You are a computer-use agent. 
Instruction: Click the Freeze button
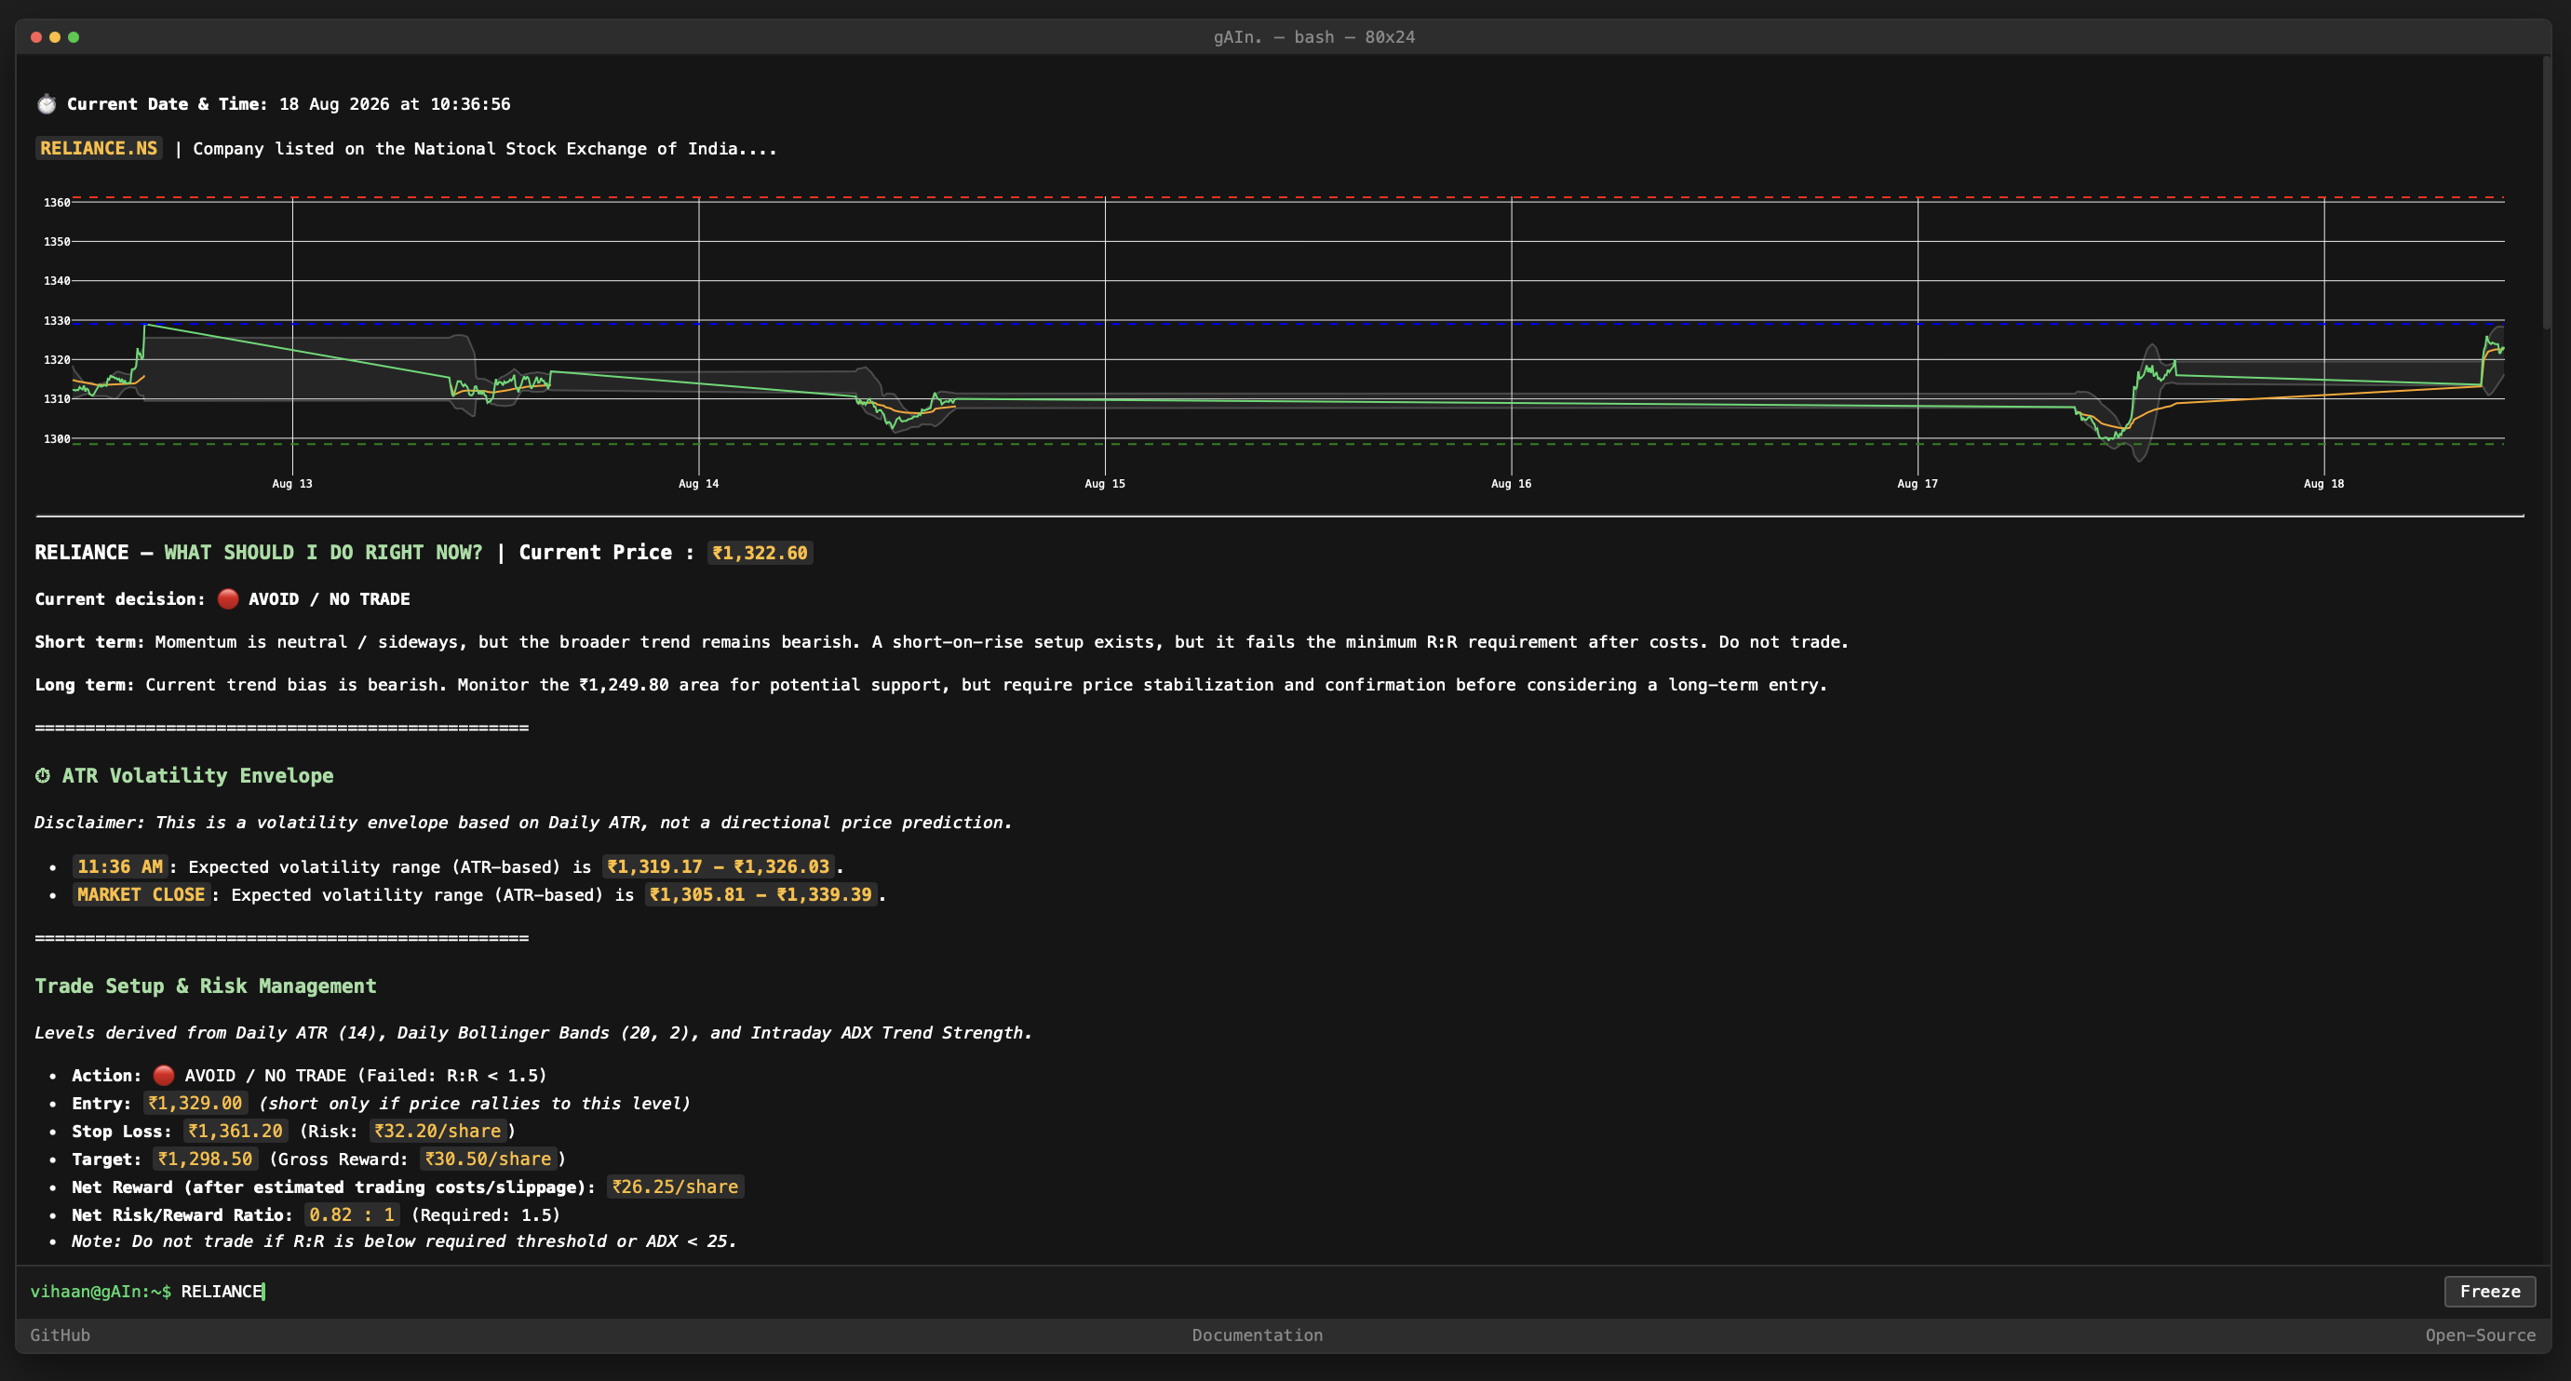2489,1291
